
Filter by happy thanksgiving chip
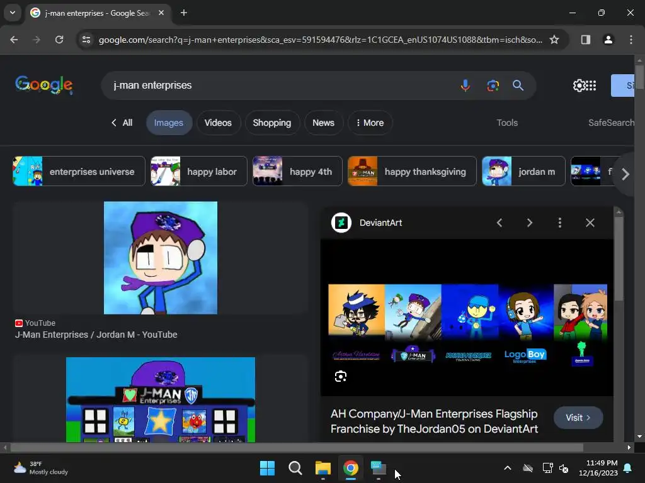412,171
